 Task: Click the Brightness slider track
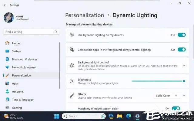pyautogui.click(x=158, y=81)
